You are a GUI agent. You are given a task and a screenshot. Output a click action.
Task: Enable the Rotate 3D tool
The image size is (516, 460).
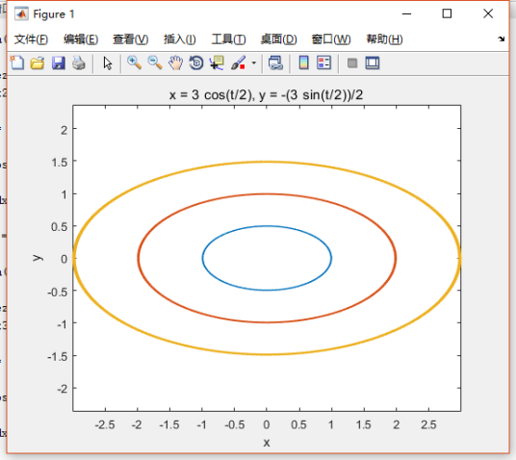pos(196,63)
